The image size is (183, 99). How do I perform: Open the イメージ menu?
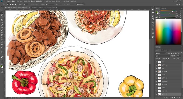[19, 1]
